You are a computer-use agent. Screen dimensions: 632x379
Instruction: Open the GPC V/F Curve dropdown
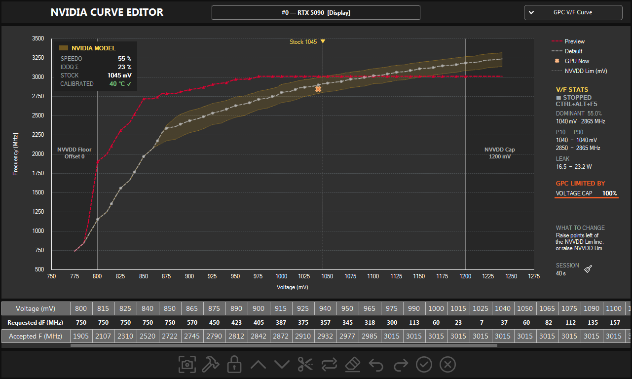click(x=573, y=12)
